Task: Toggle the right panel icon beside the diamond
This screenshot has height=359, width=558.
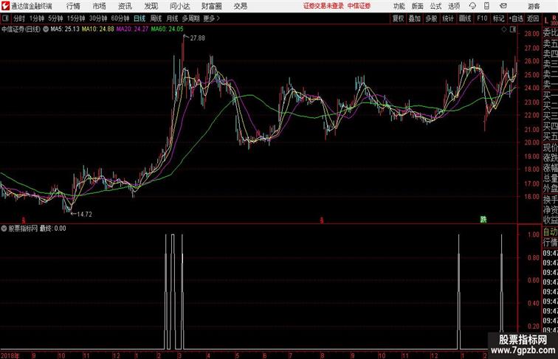Action: (x=513, y=30)
